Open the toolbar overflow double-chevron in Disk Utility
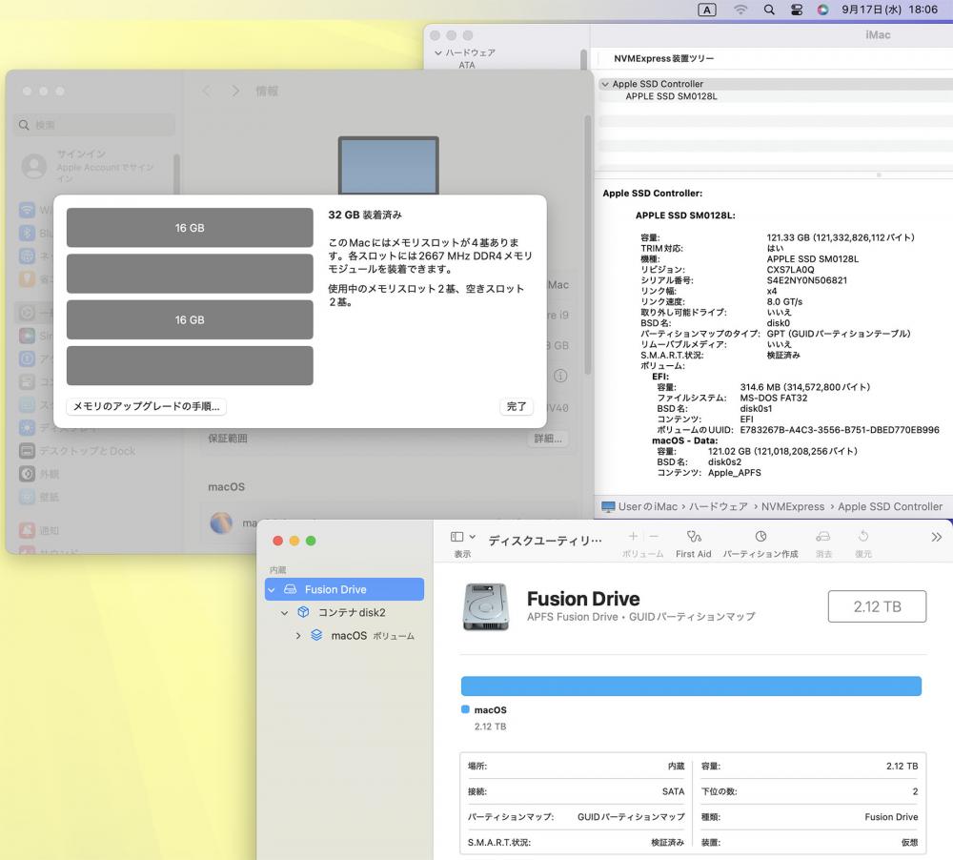The height and width of the screenshot is (860, 953). click(x=936, y=538)
